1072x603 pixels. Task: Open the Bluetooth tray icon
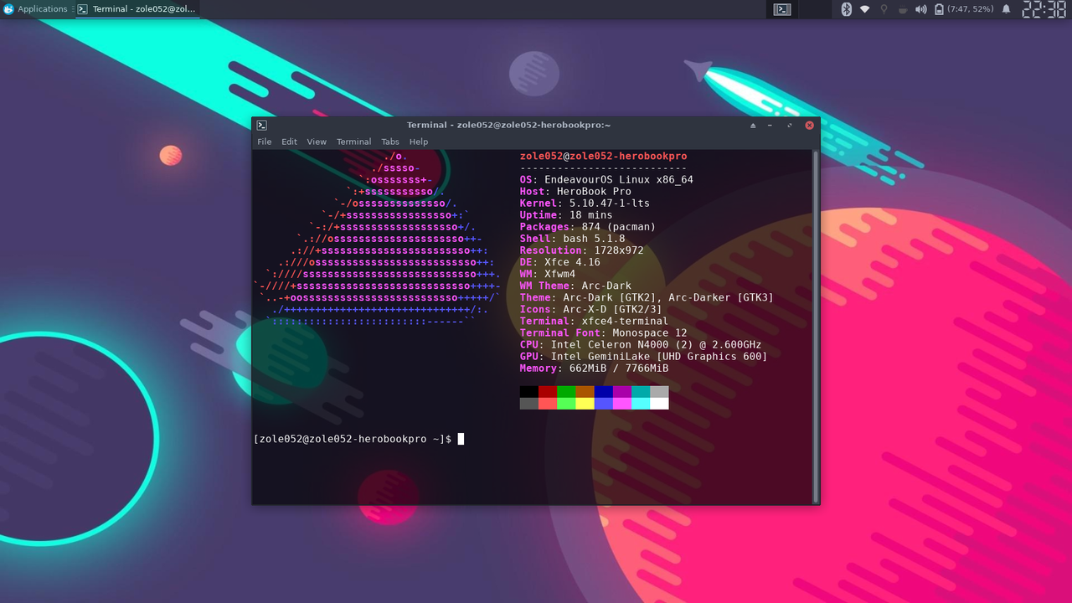pos(846,9)
